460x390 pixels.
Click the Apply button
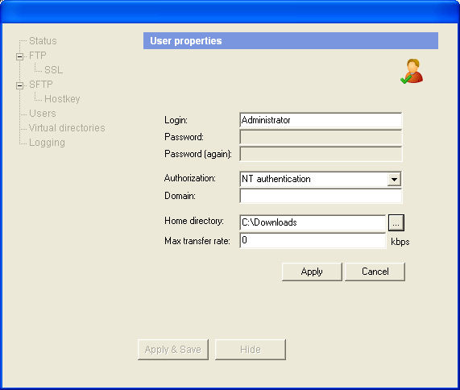[312, 272]
